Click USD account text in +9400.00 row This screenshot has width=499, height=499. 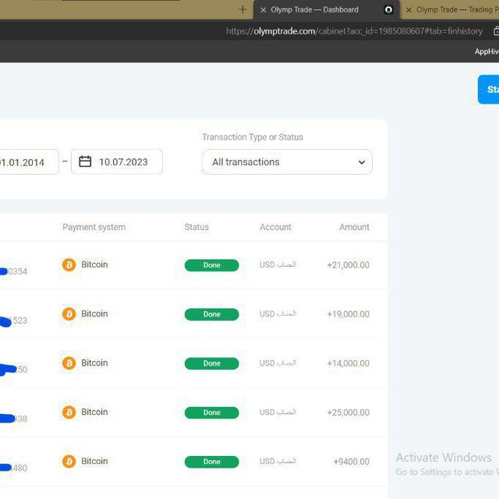click(278, 462)
